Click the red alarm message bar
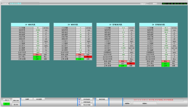The width and height of the screenshot is (188, 107). [x=153, y=100]
